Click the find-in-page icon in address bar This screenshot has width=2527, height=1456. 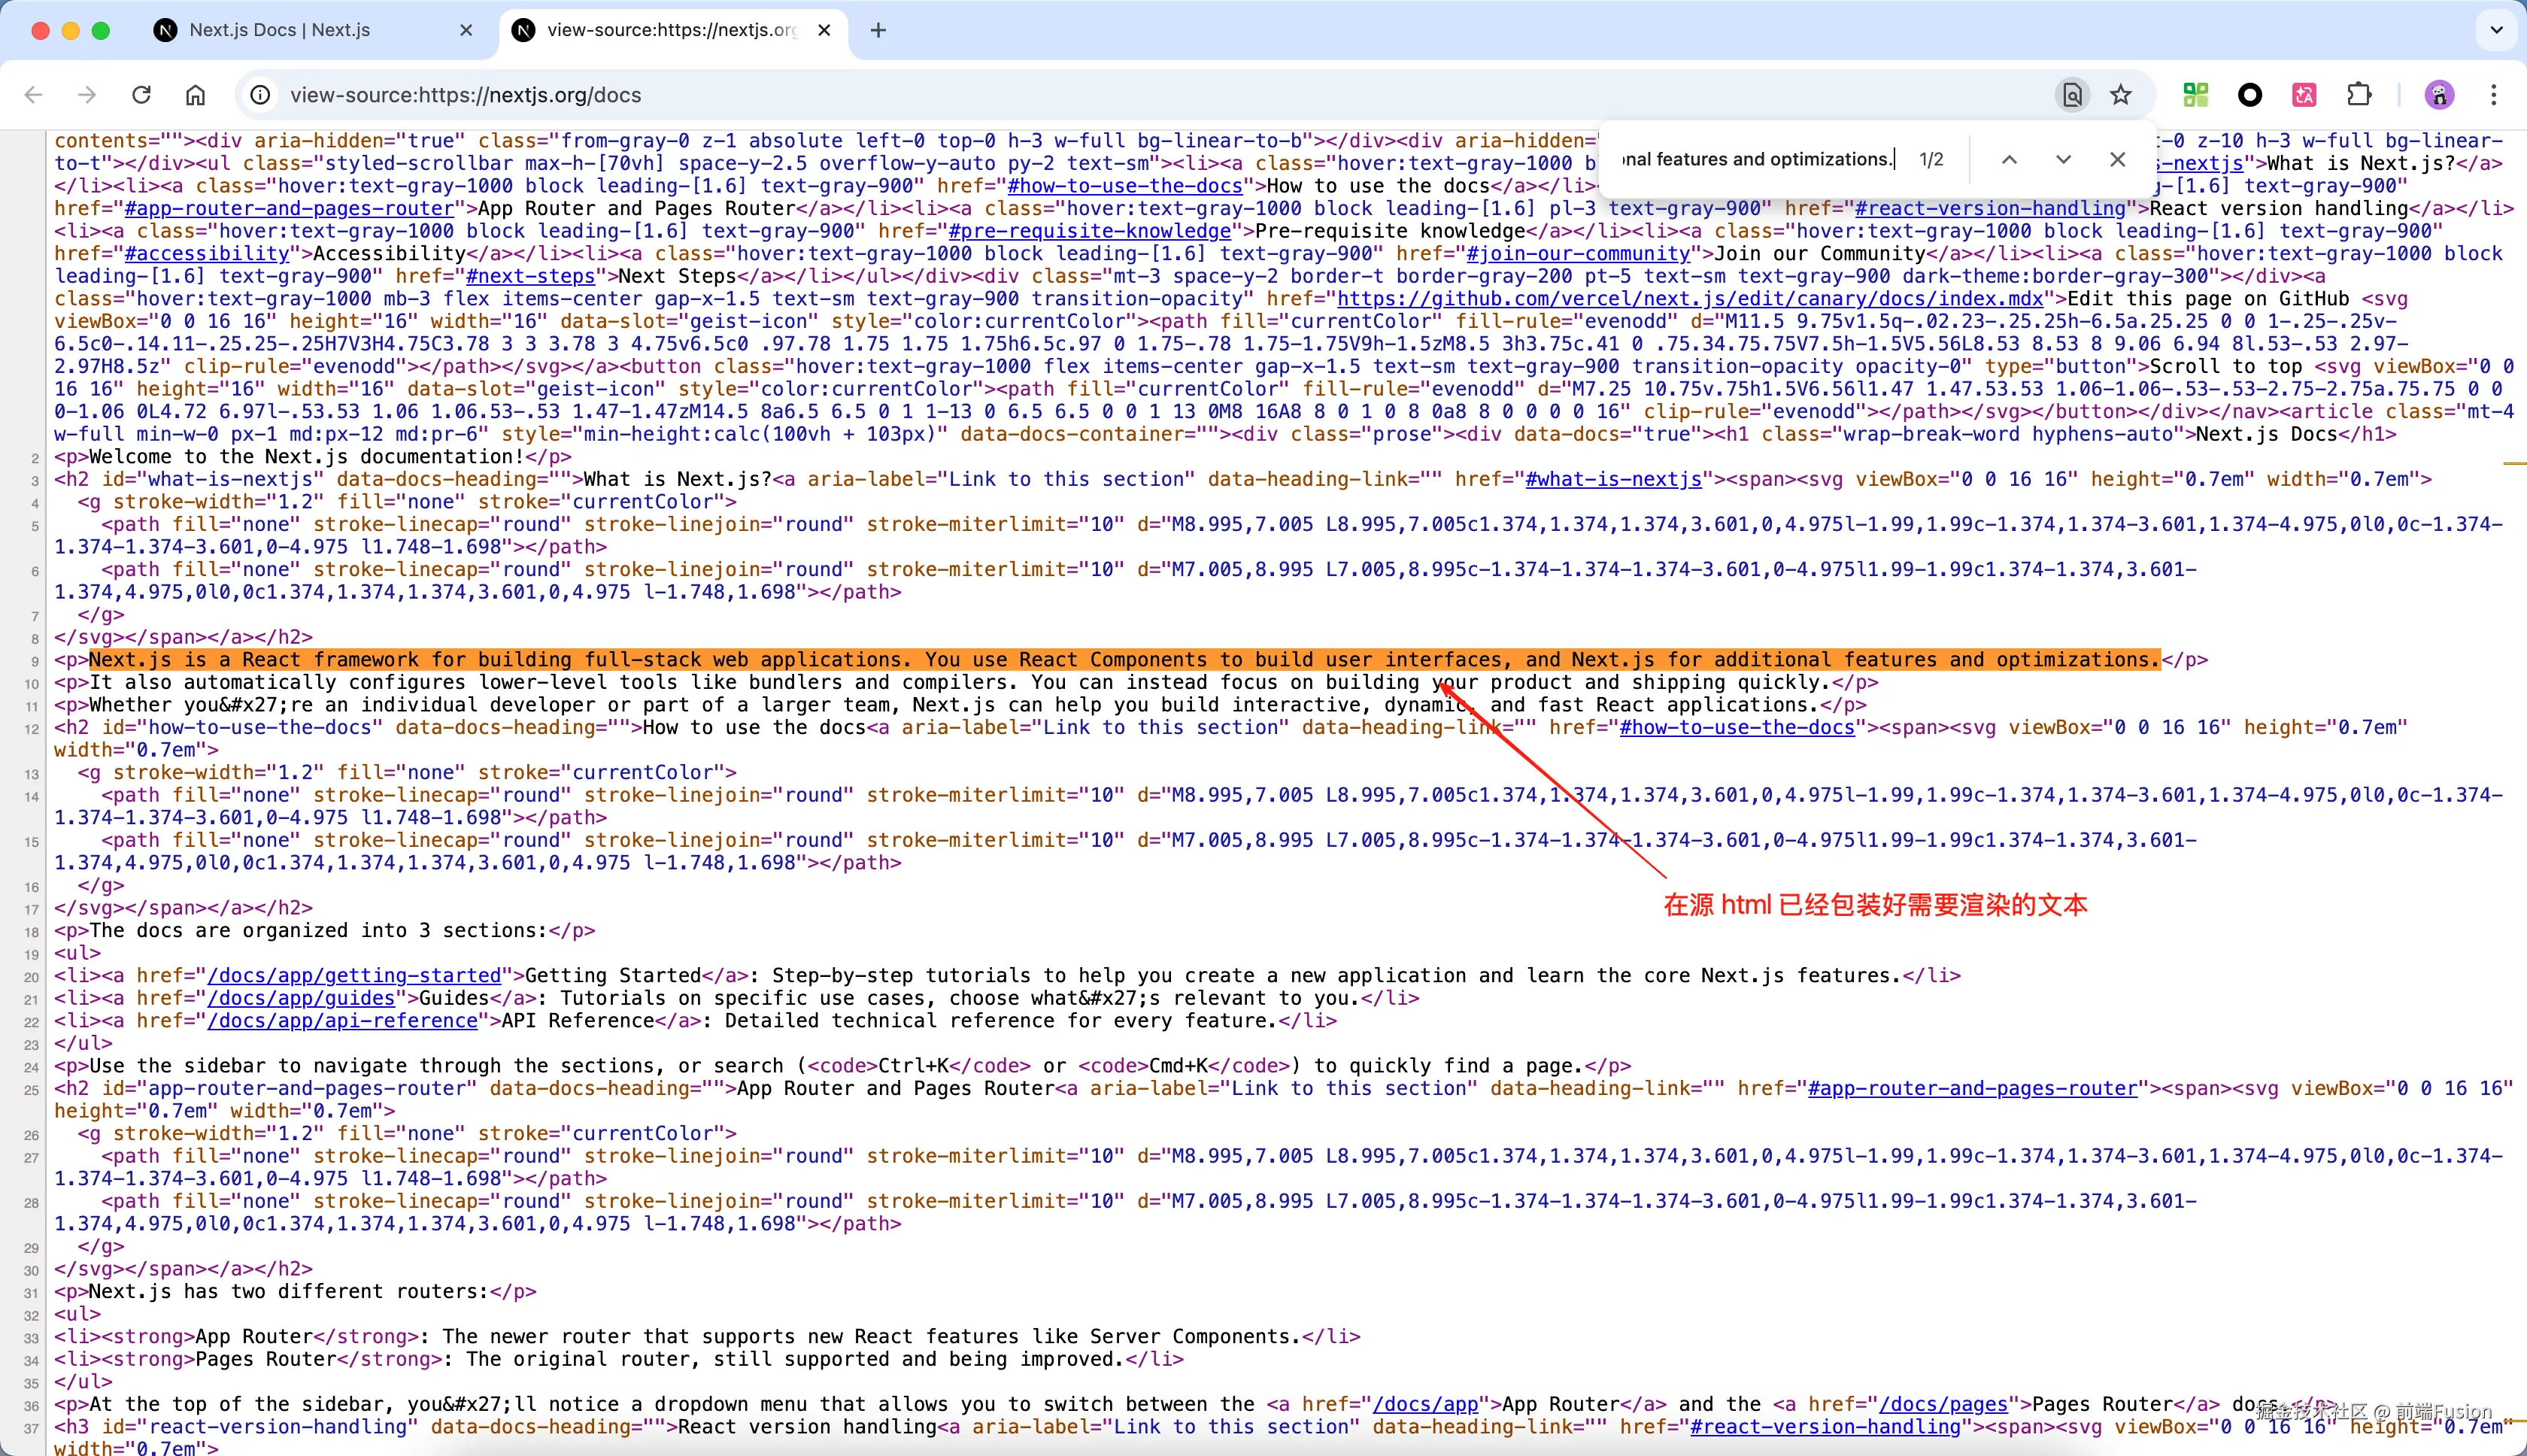click(2072, 95)
